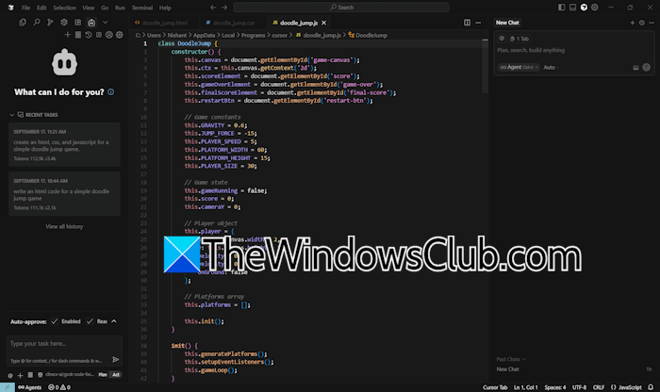Create a new chat with the plus icon

pos(633,23)
